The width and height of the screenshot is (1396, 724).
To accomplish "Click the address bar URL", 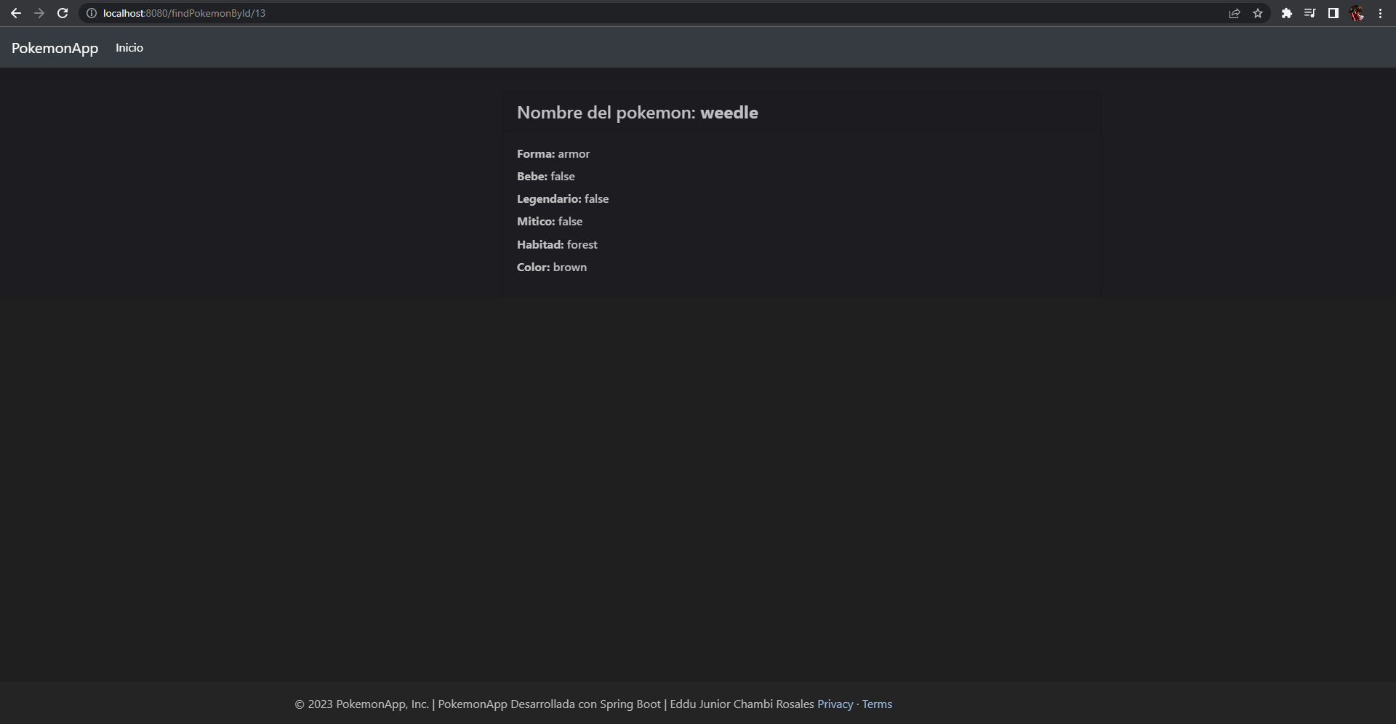I will pos(184,13).
